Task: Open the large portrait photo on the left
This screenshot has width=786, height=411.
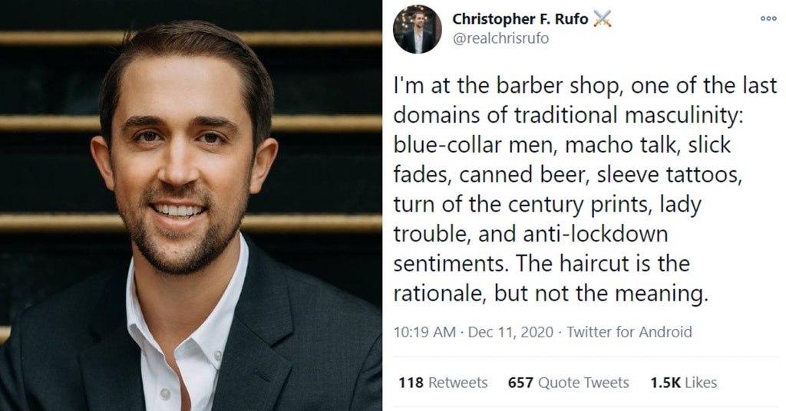Action: (190, 205)
